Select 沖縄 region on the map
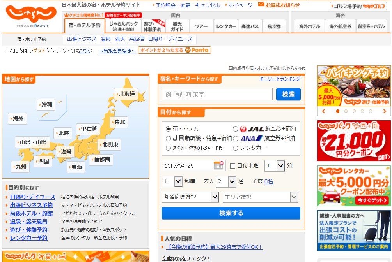Image resolution: width=392 pixels, height=262 pixels. pyautogui.click(x=46, y=104)
